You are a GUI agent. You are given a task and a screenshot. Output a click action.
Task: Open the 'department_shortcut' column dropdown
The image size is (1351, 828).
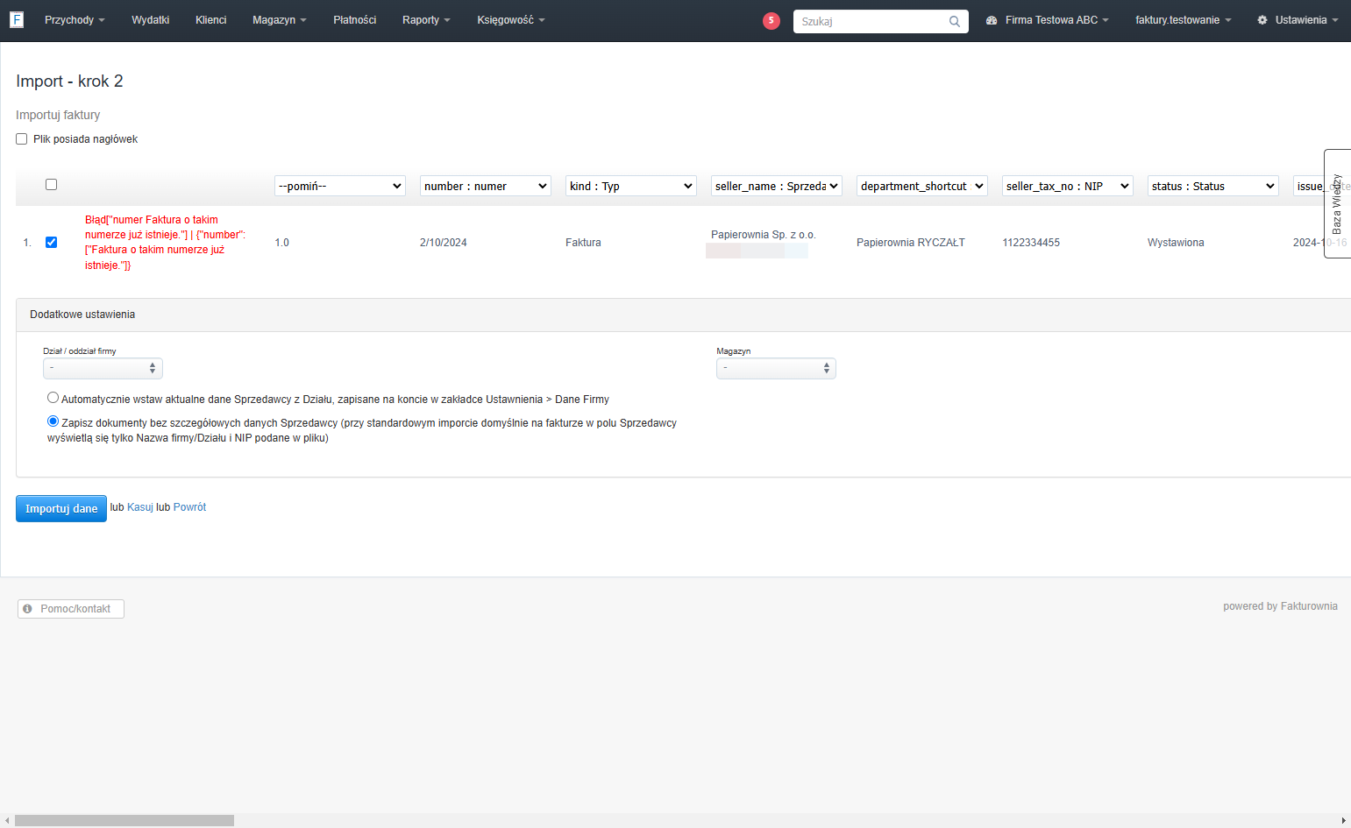click(x=922, y=186)
